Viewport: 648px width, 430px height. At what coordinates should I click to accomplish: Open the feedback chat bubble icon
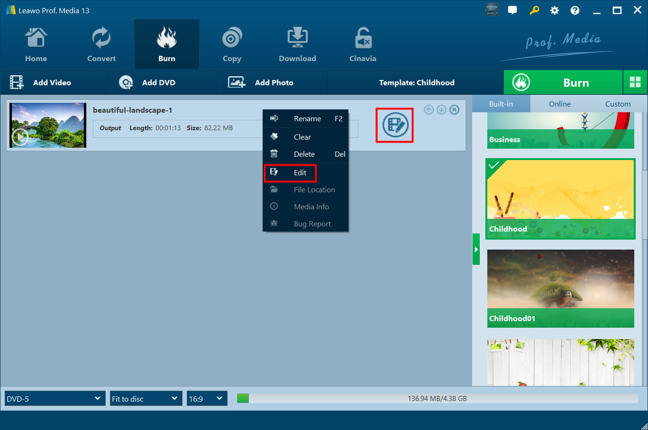(x=512, y=10)
